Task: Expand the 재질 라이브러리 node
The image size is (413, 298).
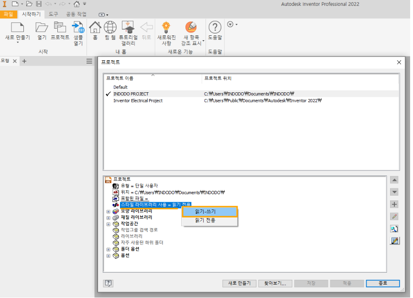Action: click(108, 218)
